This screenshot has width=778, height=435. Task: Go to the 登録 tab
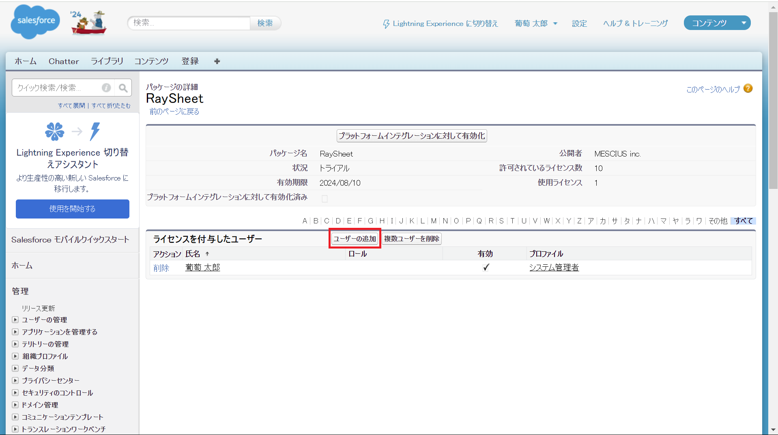tap(190, 61)
